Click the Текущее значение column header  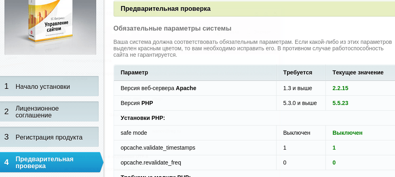point(358,72)
